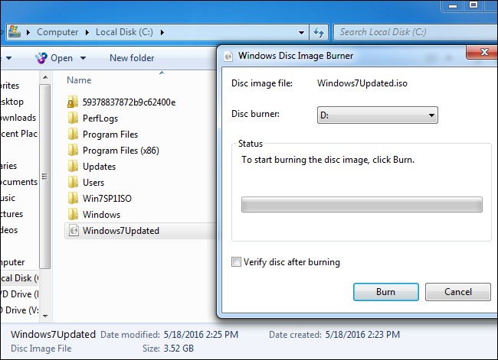Click the Windows folder name
The height and width of the screenshot is (360, 498).
click(x=101, y=215)
